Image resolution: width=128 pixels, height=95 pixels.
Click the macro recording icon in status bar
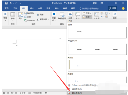(x=46, y=93)
